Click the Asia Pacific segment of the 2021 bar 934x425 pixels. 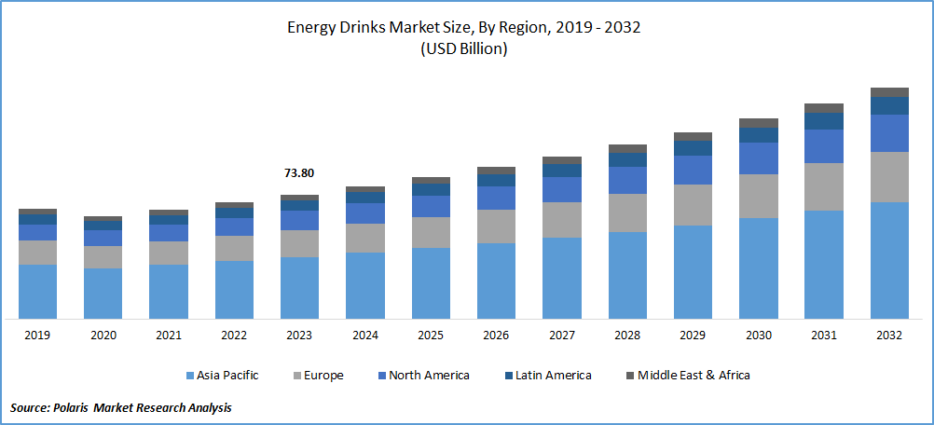169,292
